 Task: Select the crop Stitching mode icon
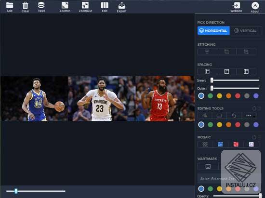226,52
